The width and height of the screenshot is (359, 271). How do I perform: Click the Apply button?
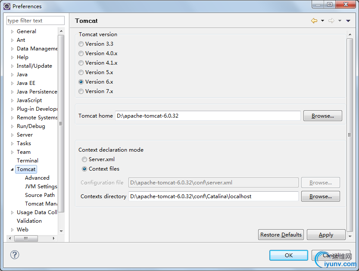click(326, 235)
